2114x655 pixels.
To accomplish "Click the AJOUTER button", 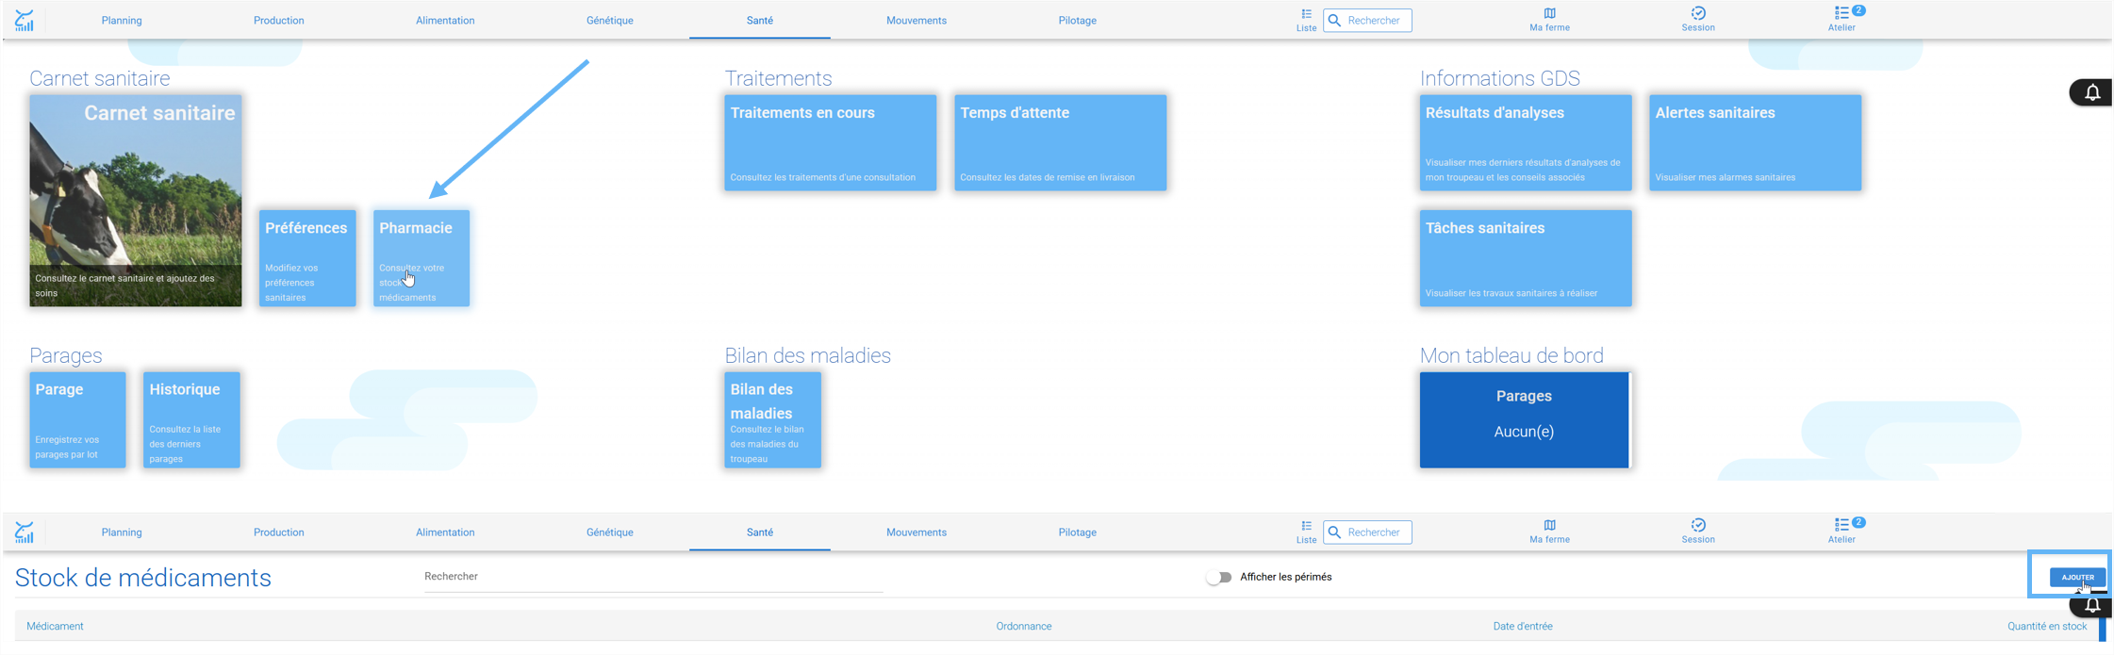I will point(2077,577).
